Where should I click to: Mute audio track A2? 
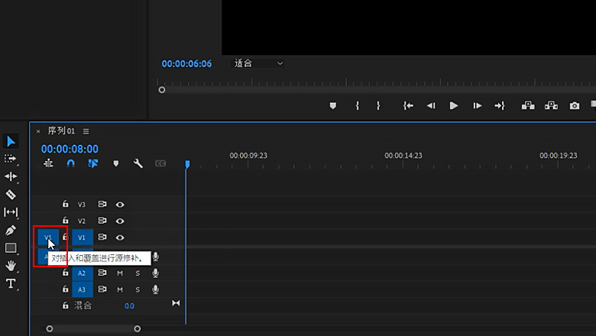tap(120, 273)
